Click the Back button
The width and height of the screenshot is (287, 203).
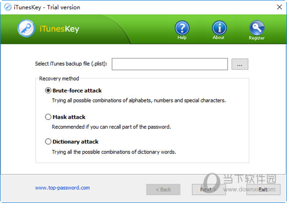click(x=163, y=190)
